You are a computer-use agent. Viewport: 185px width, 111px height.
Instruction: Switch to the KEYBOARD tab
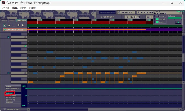[x=21, y=21]
